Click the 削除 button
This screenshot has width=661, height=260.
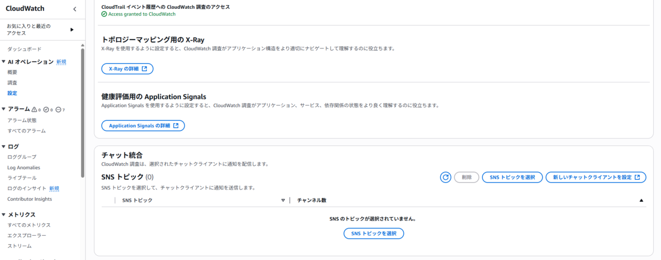[467, 177]
